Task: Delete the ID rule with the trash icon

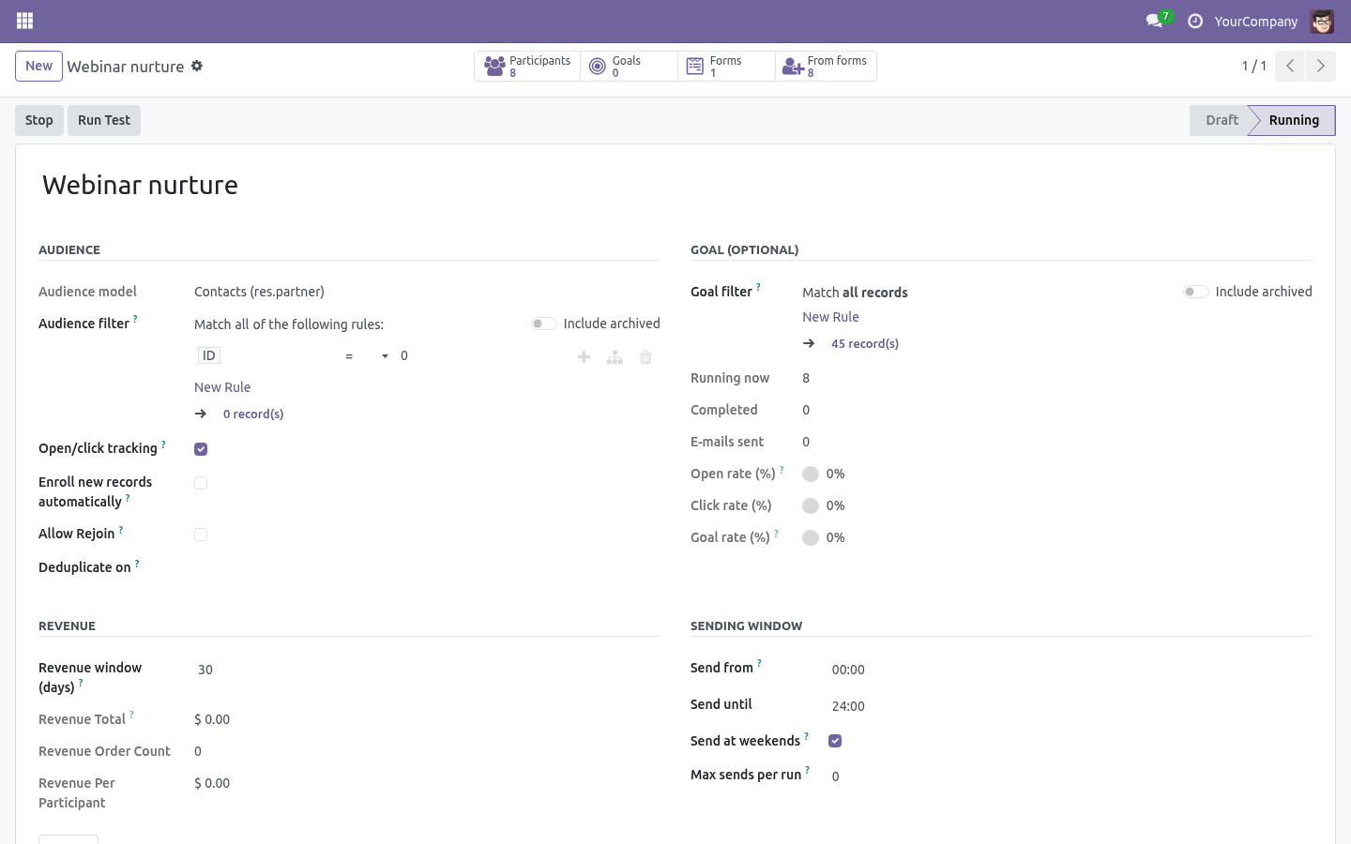Action: coord(645,357)
